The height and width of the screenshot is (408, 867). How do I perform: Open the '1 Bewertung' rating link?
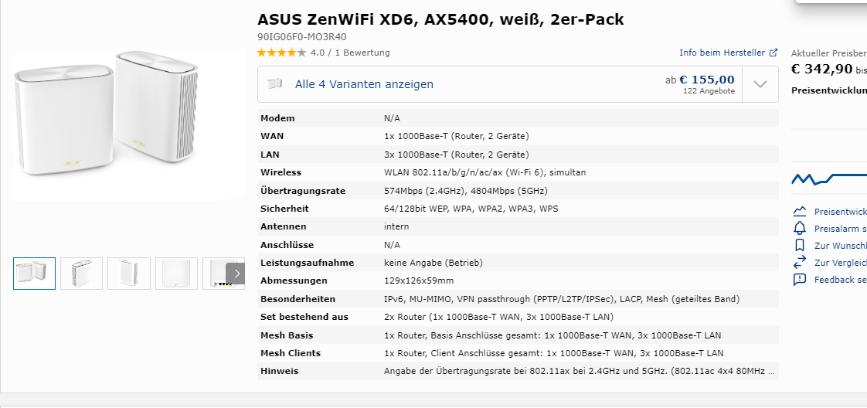click(x=362, y=53)
